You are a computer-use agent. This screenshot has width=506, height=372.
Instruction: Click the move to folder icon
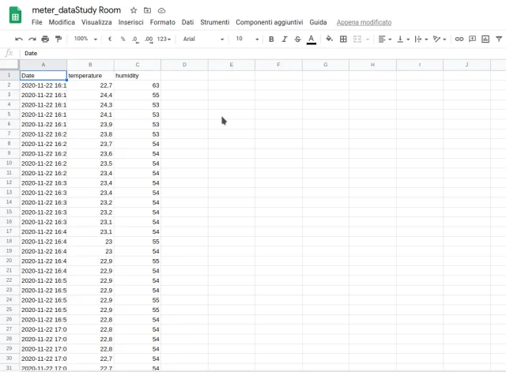click(x=148, y=10)
